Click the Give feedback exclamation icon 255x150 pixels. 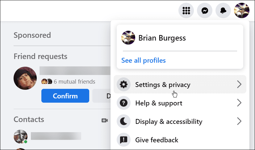point(123,140)
